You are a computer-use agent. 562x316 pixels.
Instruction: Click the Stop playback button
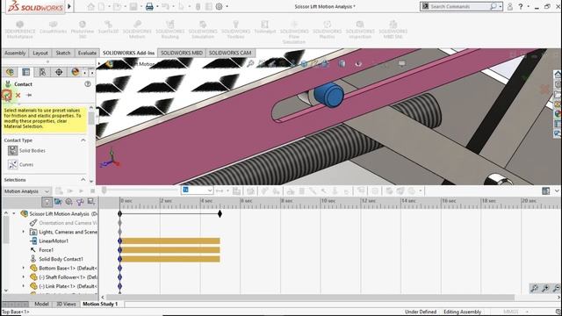92,191
